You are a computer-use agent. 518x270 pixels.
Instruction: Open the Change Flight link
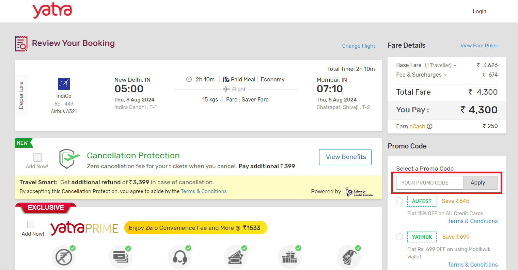click(358, 46)
